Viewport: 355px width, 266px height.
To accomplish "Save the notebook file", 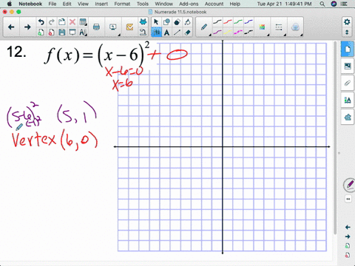I will coord(62,33).
